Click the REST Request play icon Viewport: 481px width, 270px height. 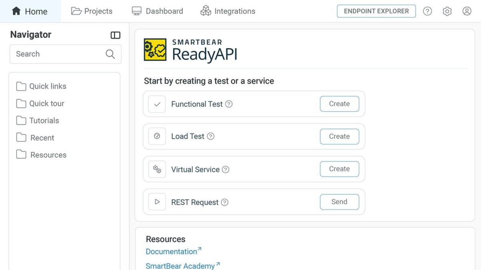pyautogui.click(x=157, y=202)
